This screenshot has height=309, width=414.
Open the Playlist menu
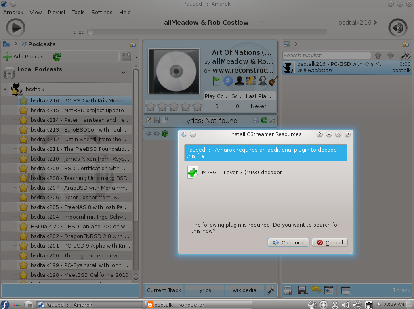point(57,13)
